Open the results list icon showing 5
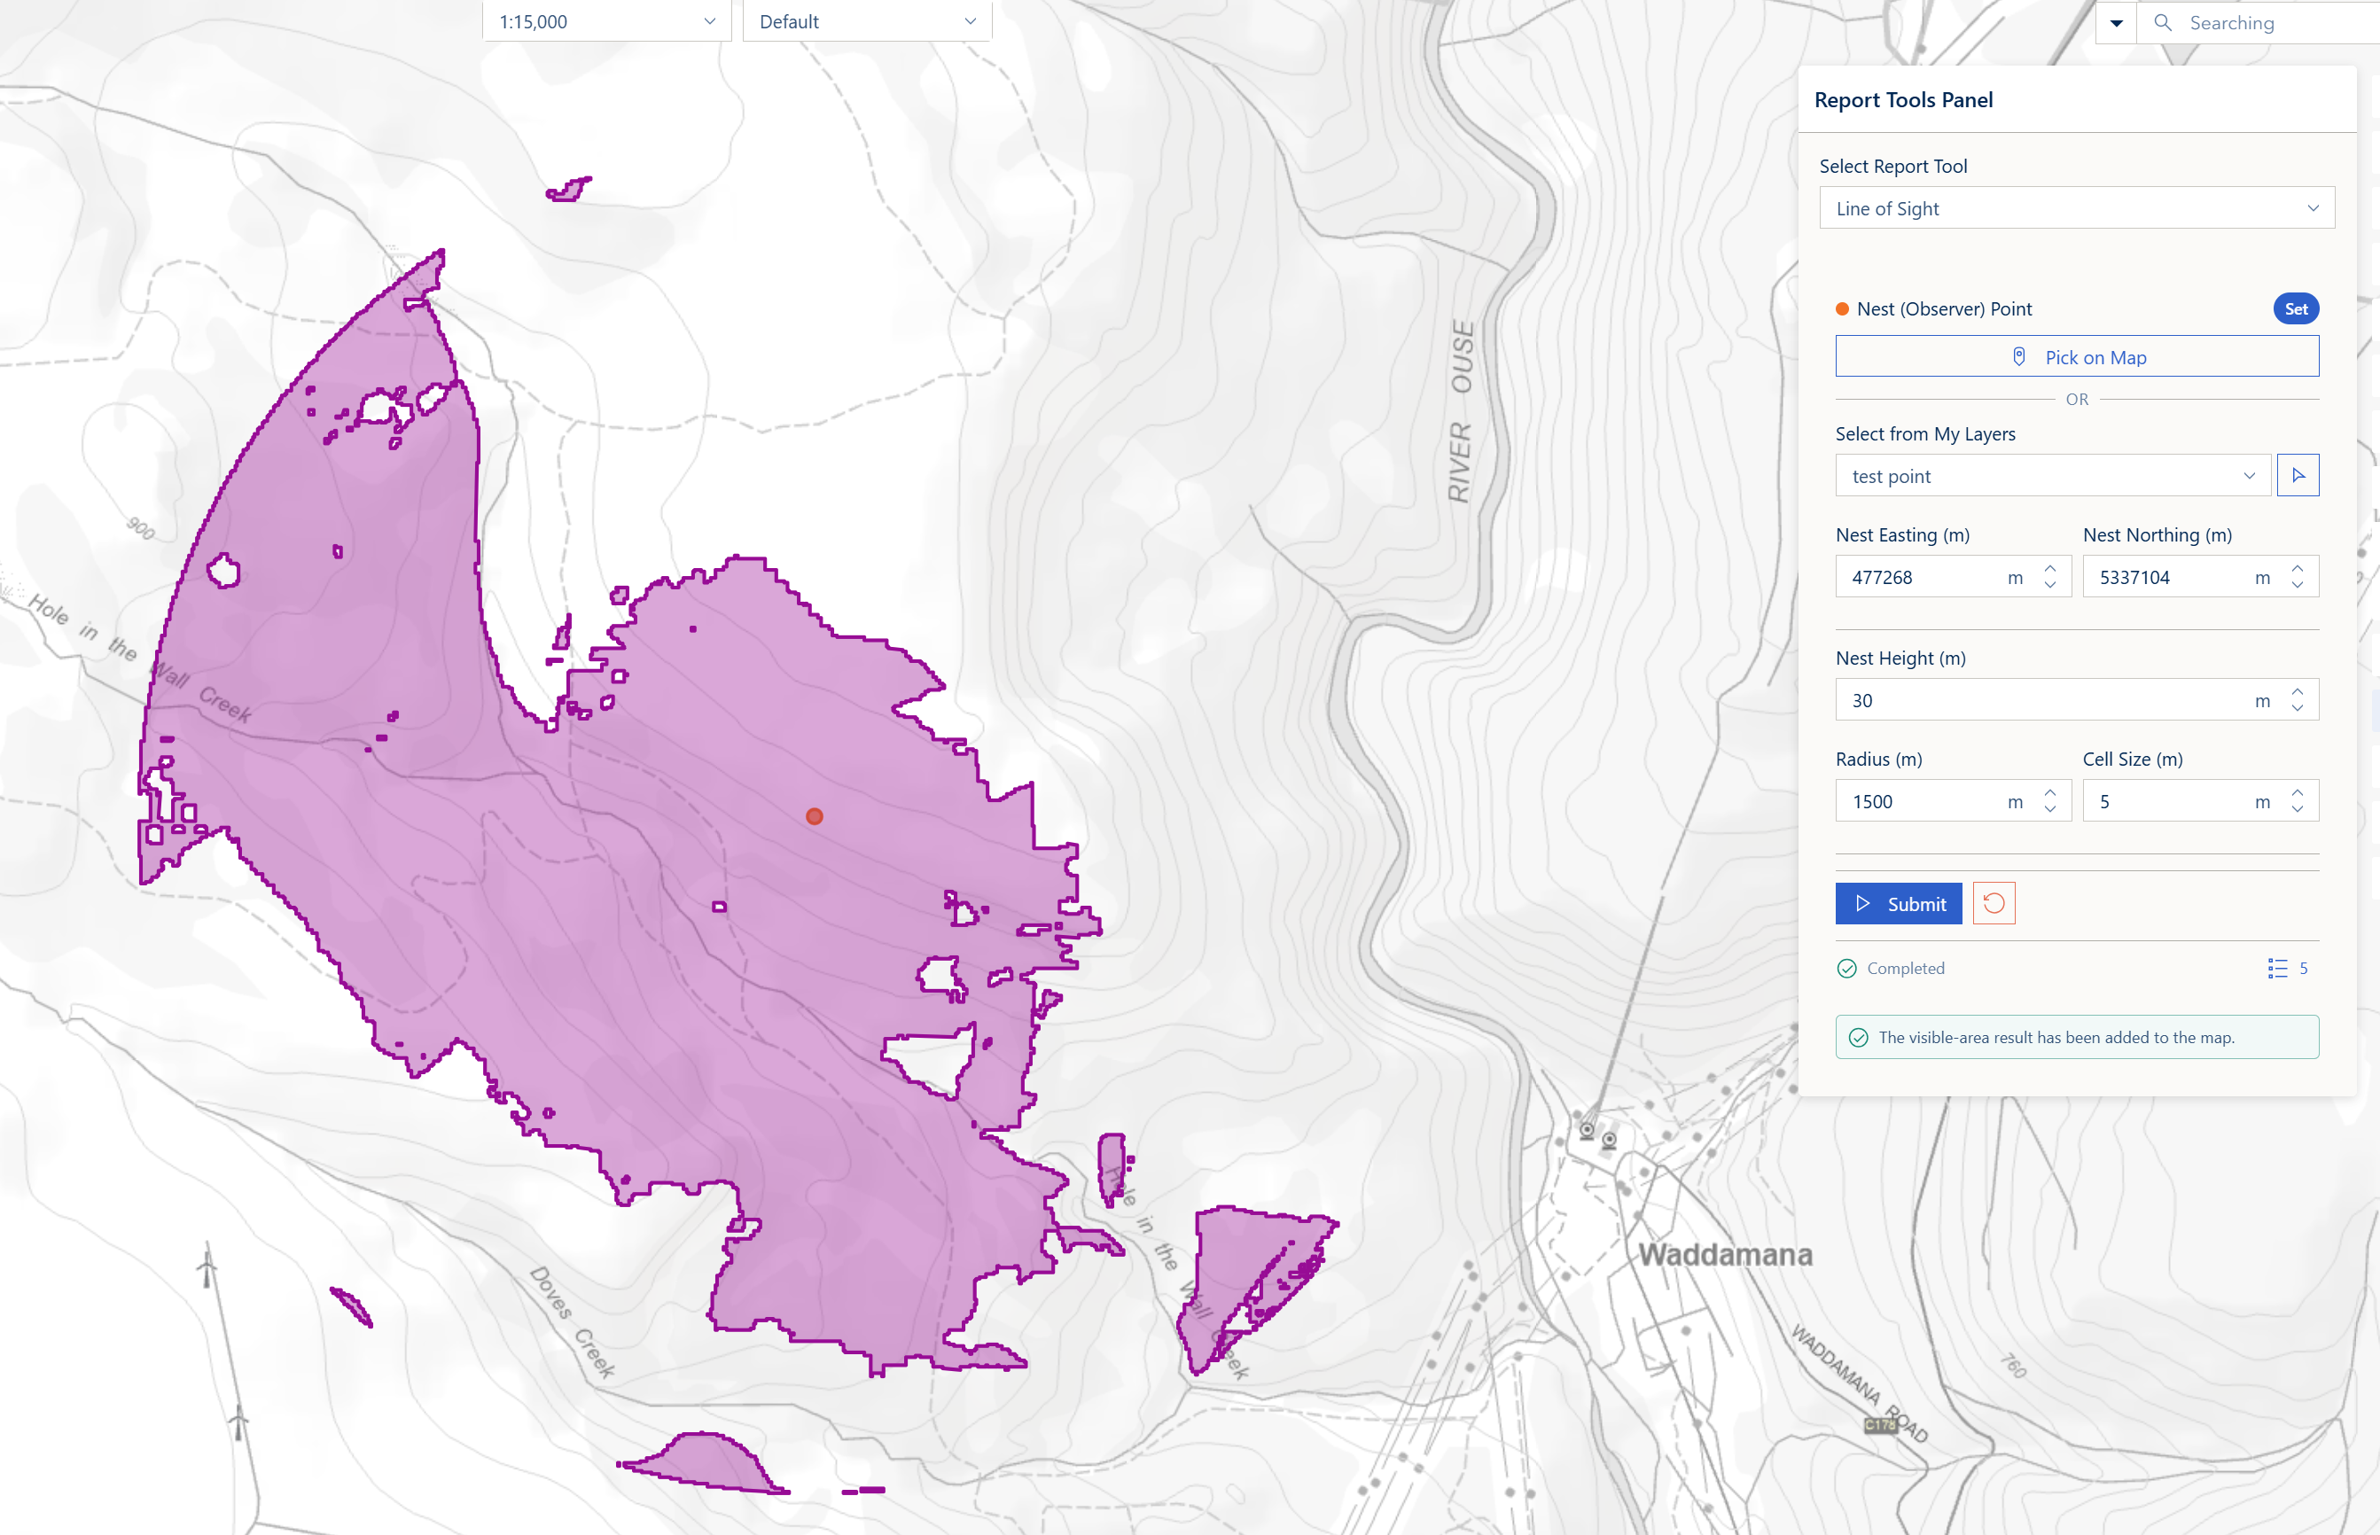 pyautogui.click(x=2289, y=968)
